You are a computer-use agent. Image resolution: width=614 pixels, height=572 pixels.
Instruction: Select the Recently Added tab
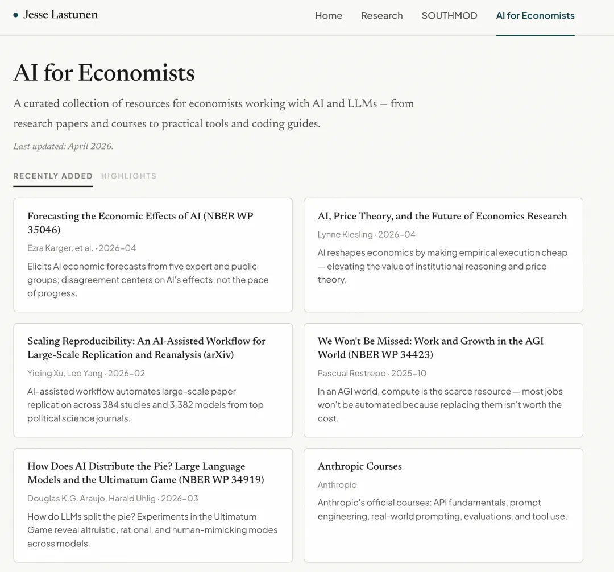[x=53, y=176]
